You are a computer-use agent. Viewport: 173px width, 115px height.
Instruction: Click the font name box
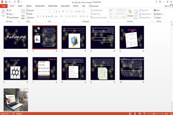(43, 12)
